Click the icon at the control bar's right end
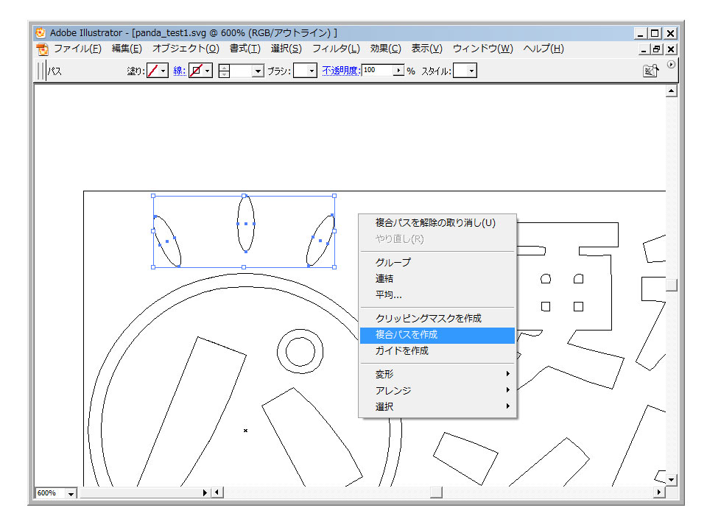 pyautogui.click(x=650, y=71)
